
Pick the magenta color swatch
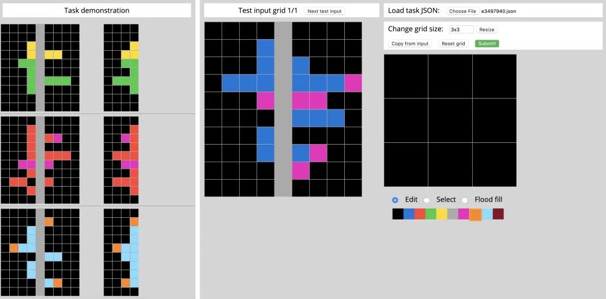click(464, 214)
